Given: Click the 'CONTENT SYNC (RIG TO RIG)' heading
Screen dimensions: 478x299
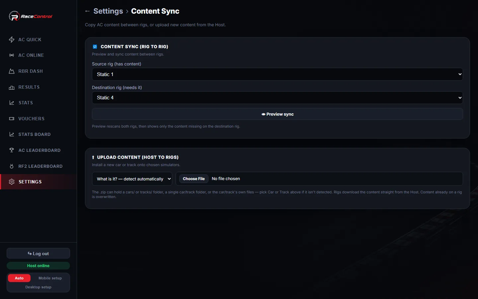Looking at the screenshot, I should click(134, 47).
